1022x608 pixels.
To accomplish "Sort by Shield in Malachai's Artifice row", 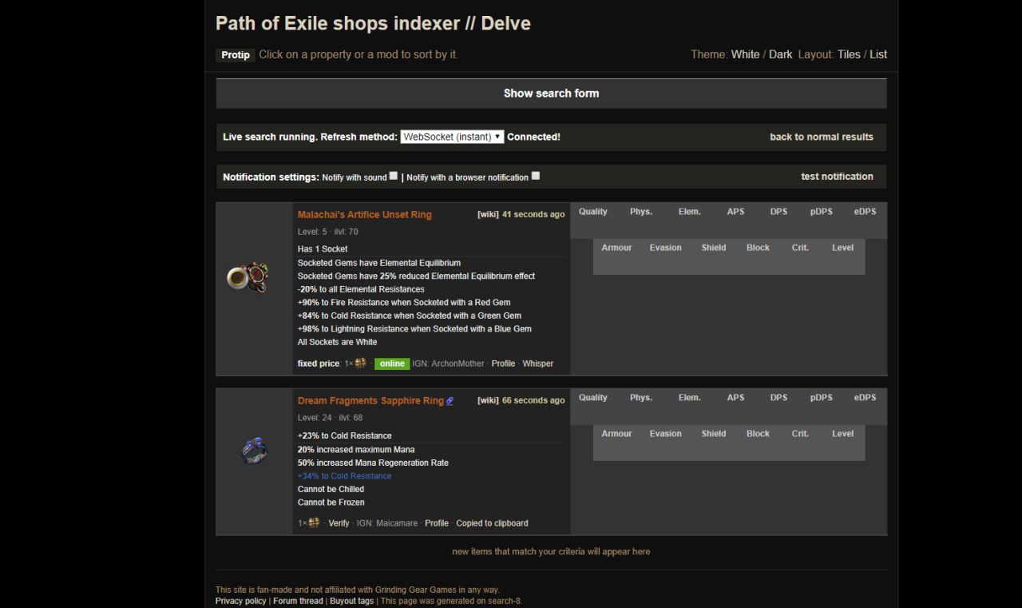I will (x=714, y=248).
